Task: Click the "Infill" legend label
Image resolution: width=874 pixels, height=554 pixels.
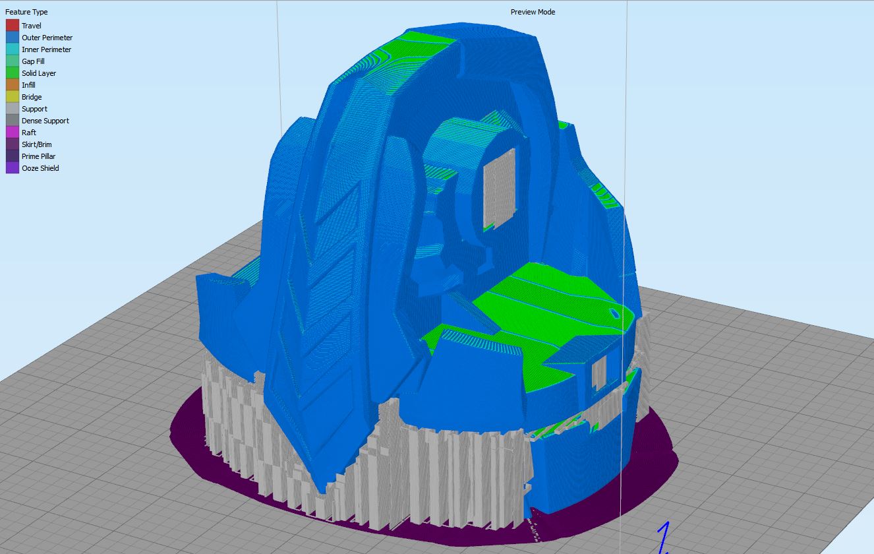Action: (x=28, y=85)
